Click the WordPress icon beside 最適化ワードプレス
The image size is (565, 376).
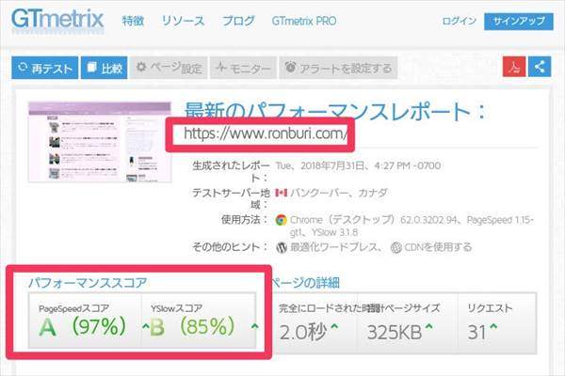tap(282, 247)
